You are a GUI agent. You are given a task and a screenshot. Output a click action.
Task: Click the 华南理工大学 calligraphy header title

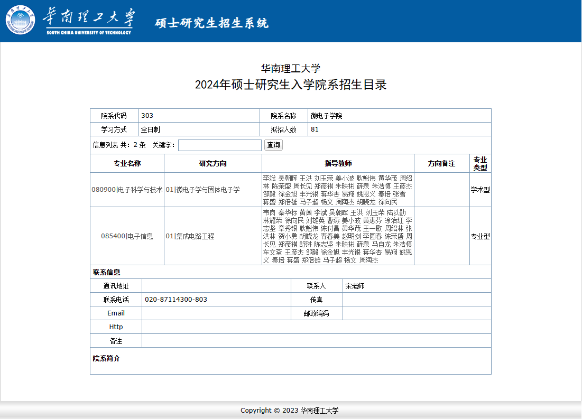(x=89, y=17)
